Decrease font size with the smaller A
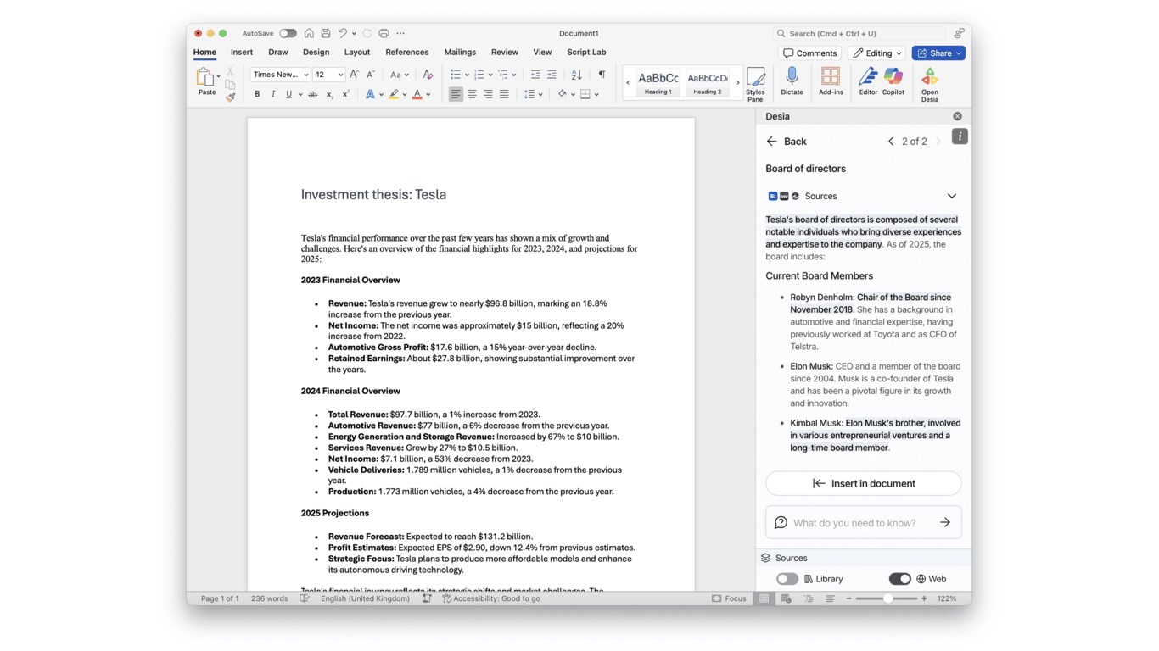 tap(371, 75)
